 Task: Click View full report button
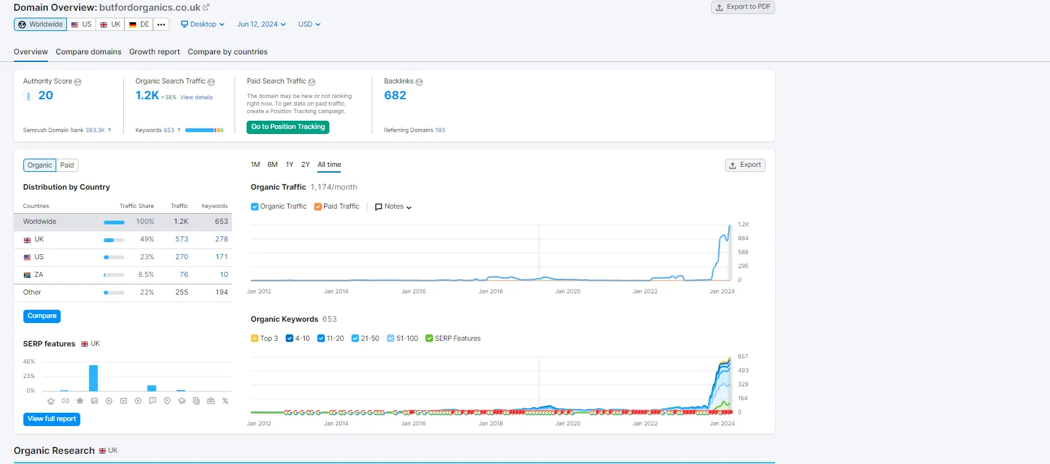tap(52, 419)
